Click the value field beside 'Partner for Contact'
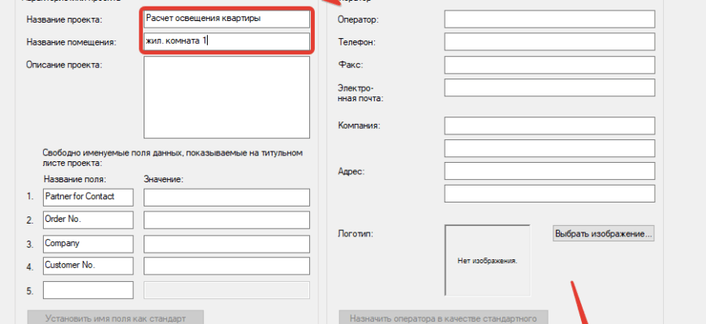 [226, 197]
